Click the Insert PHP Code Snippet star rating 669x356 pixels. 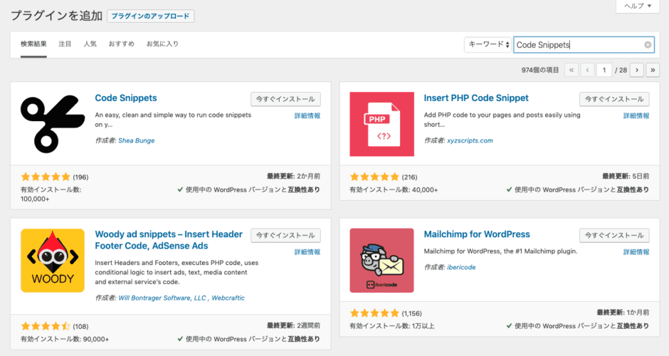click(x=374, y=177)
